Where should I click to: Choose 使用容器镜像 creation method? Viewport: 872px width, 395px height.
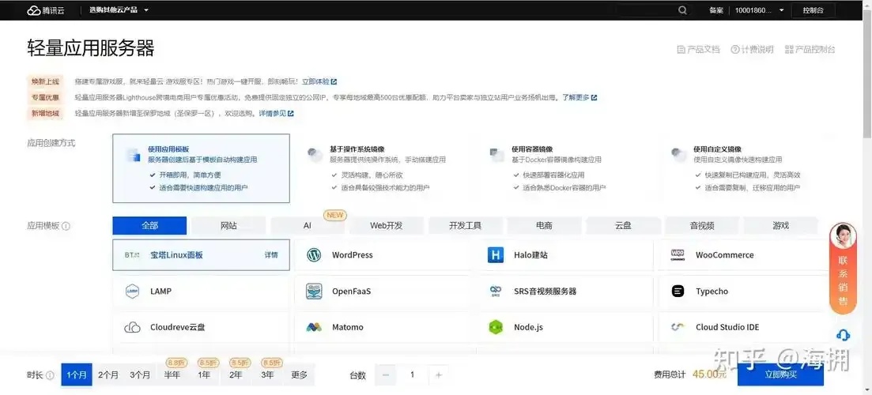565,168
